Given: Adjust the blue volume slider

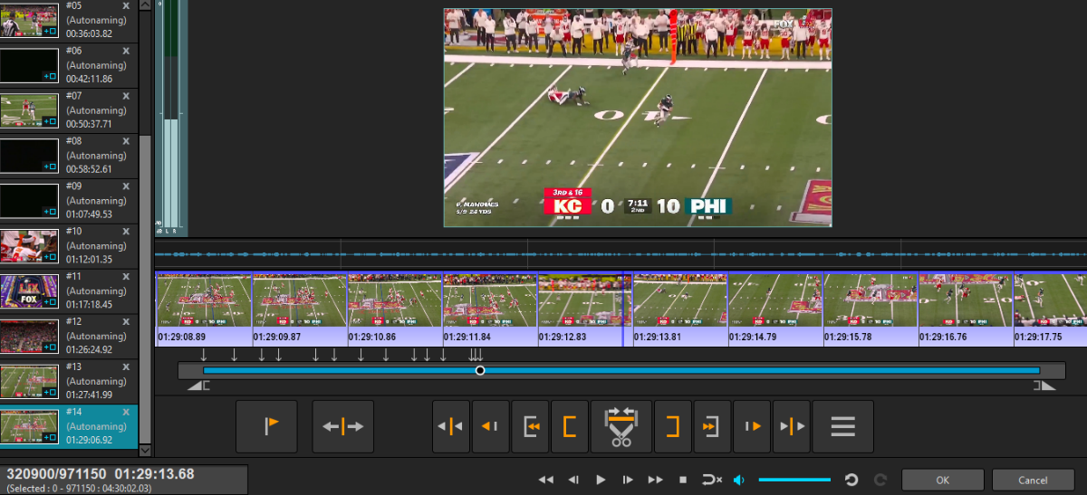Looking at the screenshot, I should (x=794, y=480).
